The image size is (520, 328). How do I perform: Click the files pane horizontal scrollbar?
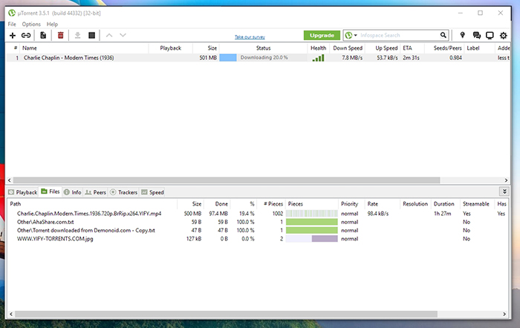pos(226,314)
